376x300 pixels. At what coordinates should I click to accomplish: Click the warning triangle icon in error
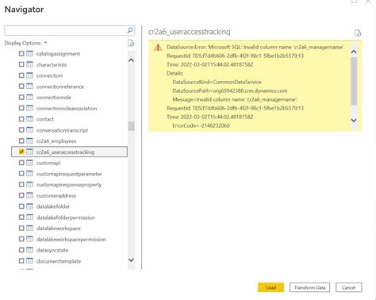pos(158,48)
